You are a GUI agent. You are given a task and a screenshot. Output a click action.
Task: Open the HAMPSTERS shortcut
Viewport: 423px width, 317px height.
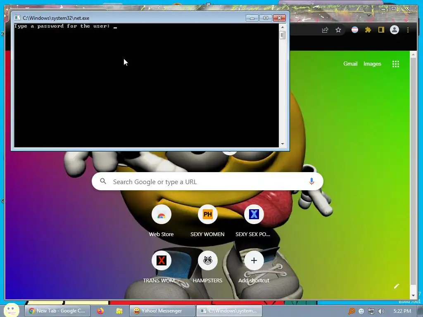[207, 260]
